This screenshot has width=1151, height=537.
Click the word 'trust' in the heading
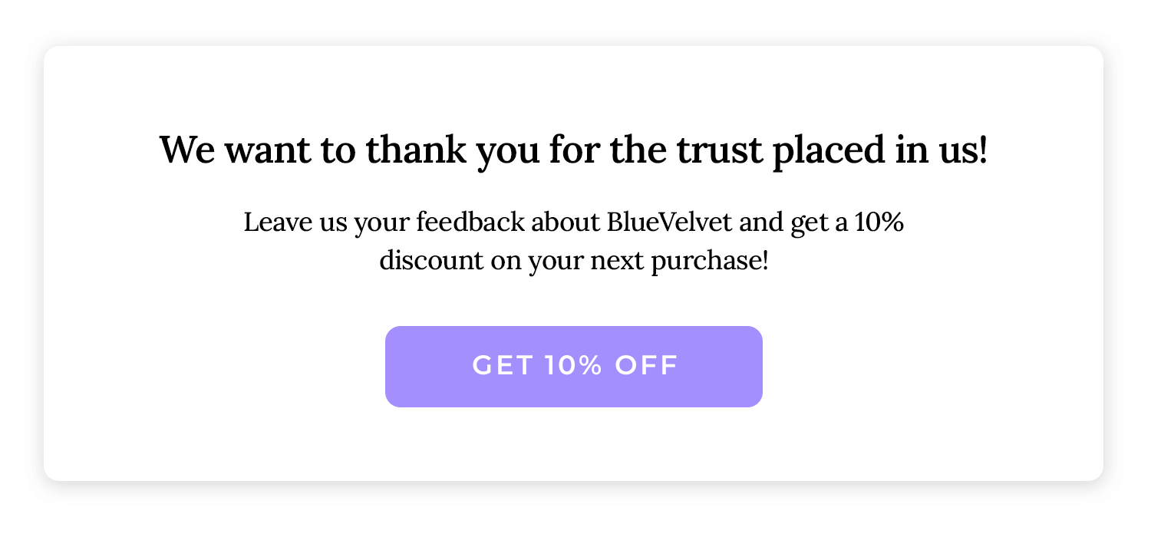[720, 150]
